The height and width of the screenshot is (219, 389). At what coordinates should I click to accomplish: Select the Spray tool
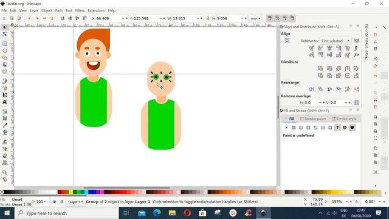pyautogui.click(x=4, y=149)
